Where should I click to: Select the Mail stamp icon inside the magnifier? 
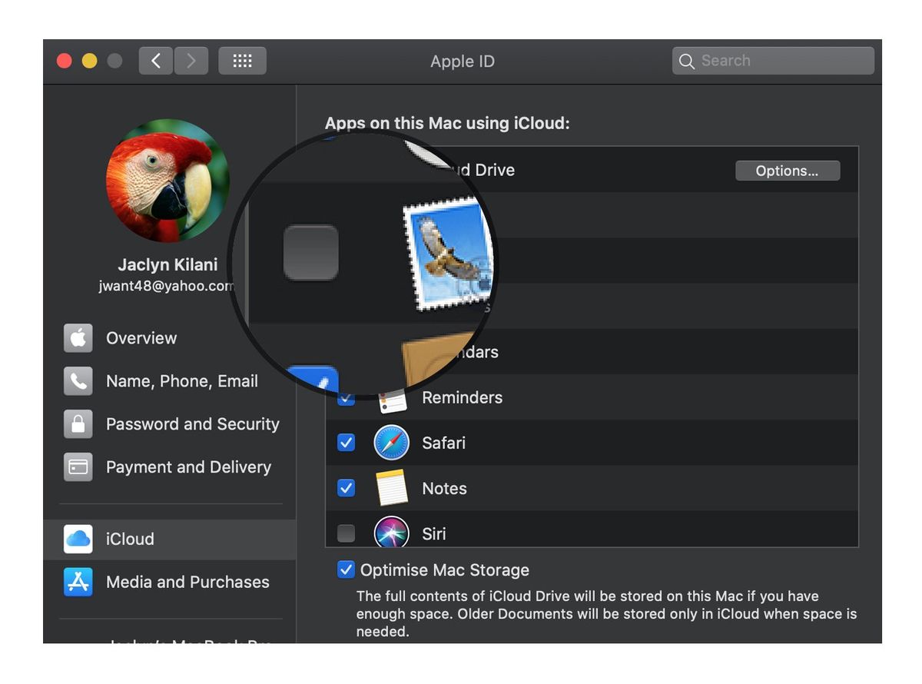point(448,254)
